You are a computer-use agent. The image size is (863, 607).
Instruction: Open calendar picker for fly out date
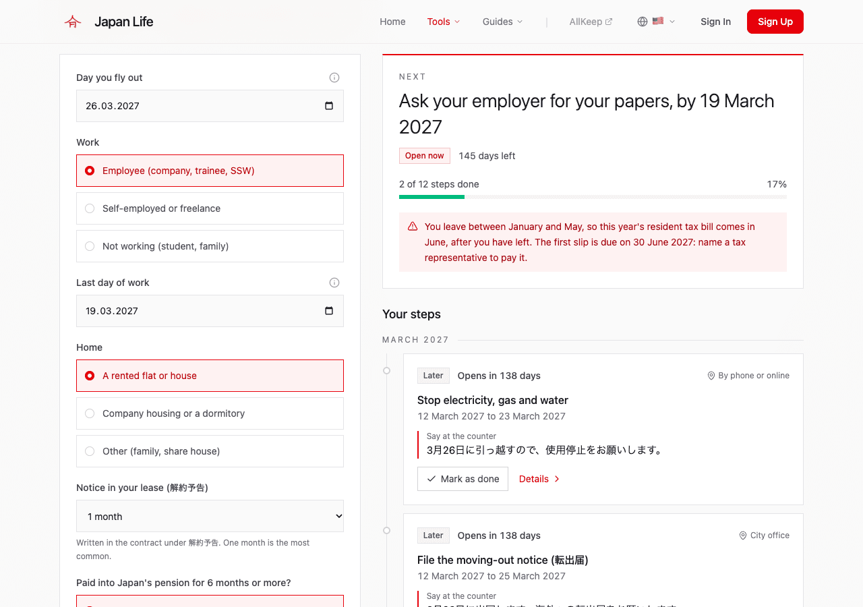(x=329, y=106)
